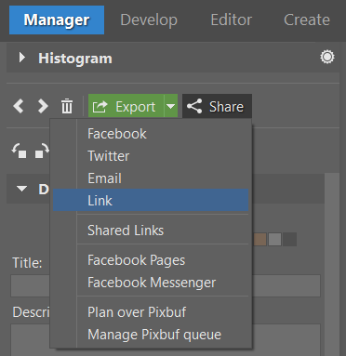Open the Export dropdown arrow

[171, 106]
